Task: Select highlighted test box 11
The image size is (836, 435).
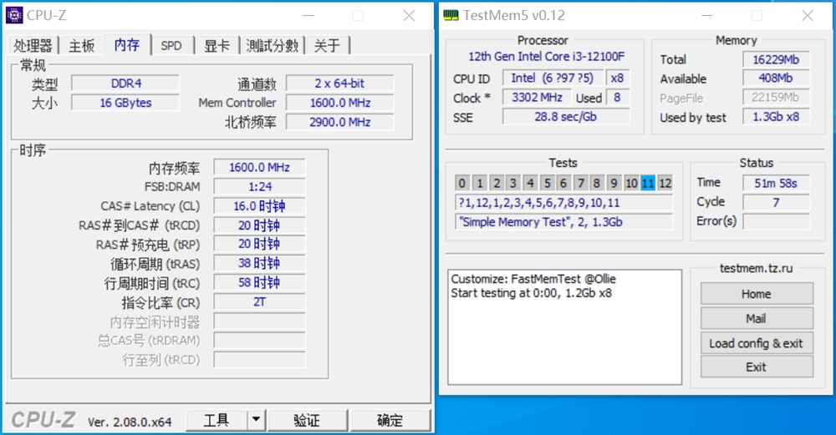Action: pos(648,183)
